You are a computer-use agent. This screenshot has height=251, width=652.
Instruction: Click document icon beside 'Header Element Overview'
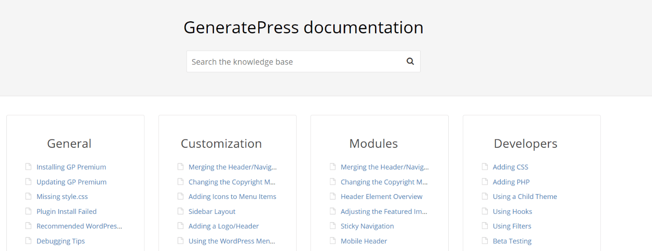click(x=333, y=196)
